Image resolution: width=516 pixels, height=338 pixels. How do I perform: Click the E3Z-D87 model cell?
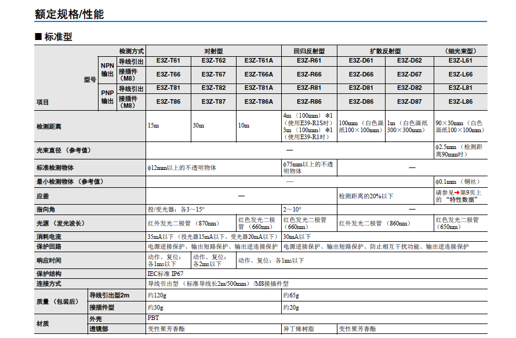coord(409,101)
